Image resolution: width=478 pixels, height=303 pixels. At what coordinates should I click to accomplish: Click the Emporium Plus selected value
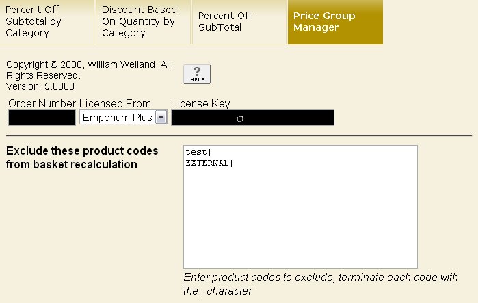[x=118, y=118]
